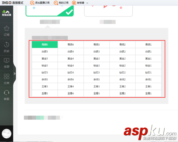The image size is (178, 142).
Task: Pick 王者1 from the table
Action: (148, 86)
